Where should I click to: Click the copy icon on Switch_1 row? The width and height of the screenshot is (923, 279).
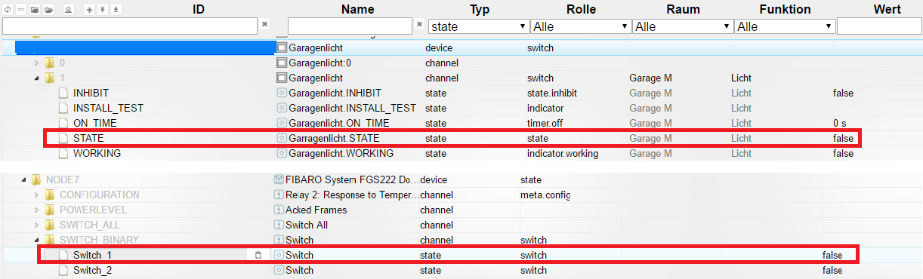(x=258, y=255)
